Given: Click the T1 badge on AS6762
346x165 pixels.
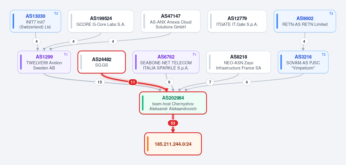Looking at the screenshot, I should (x=194, y=55).
